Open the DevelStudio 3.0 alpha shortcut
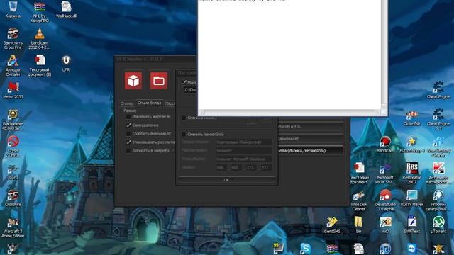The width and height of the screenshot is (454, 255). [384, 200]
